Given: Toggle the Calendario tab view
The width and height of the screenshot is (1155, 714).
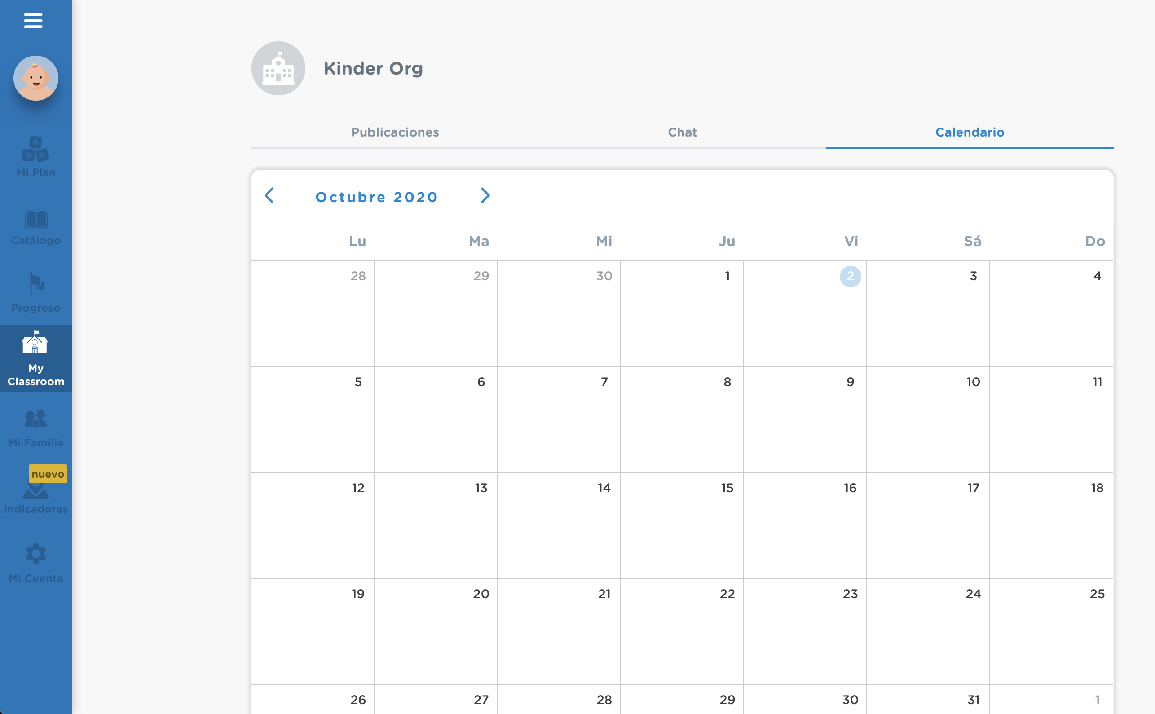Looking at the screenshot, I should (970, 132).
